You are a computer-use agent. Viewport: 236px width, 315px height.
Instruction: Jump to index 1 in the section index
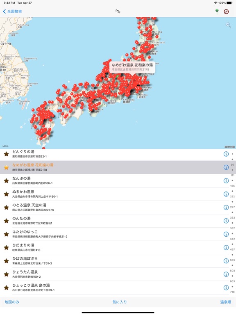tap(232, 154)
